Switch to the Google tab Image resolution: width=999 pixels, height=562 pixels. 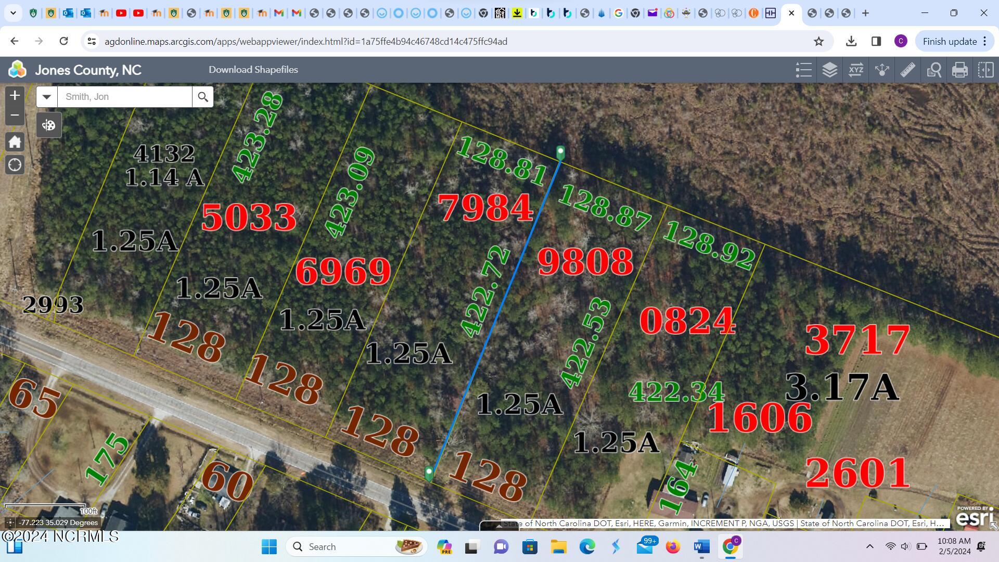pyautogui.click(x=618, y=13)
